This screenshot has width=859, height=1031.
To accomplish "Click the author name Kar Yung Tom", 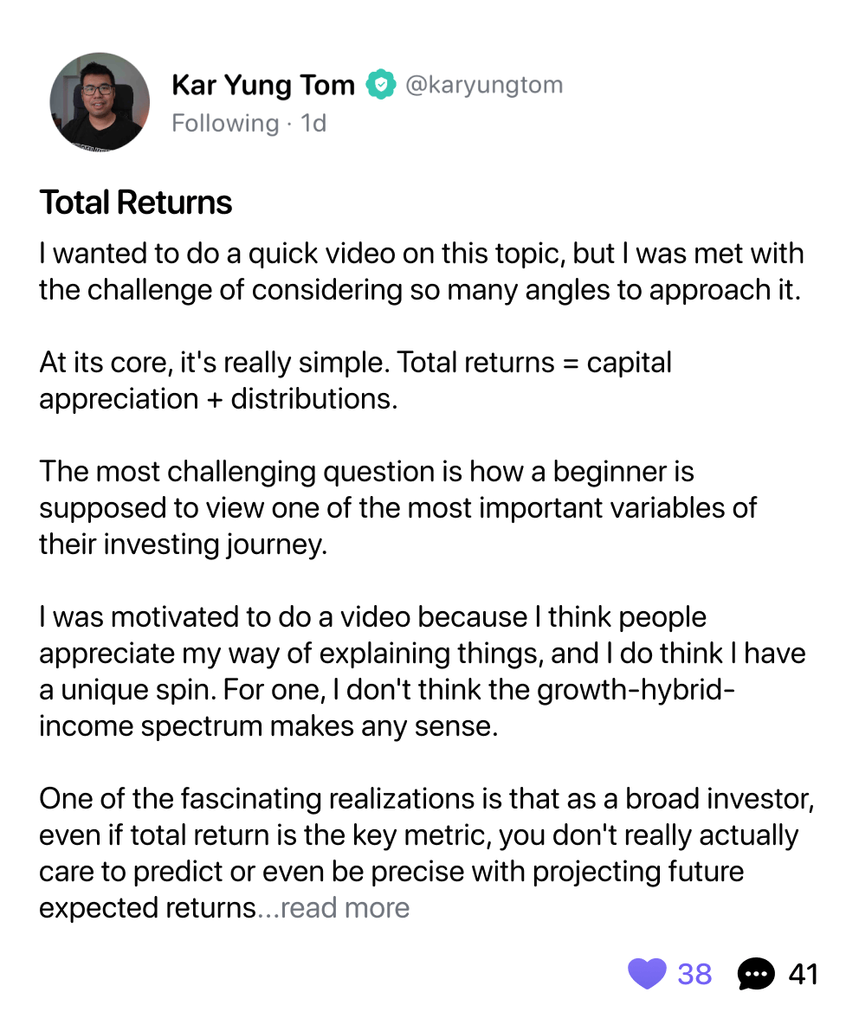I will click(263, 85).
